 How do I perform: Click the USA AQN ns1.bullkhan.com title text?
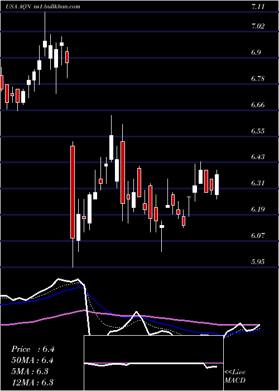pos(43,7)
